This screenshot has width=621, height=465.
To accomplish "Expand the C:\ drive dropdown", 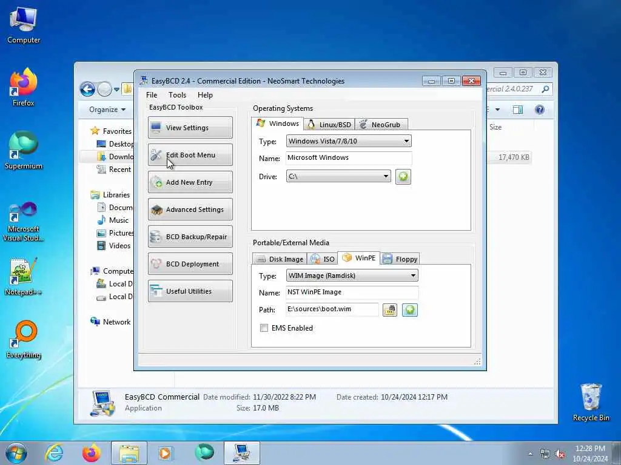I will [x=338, y=176].
